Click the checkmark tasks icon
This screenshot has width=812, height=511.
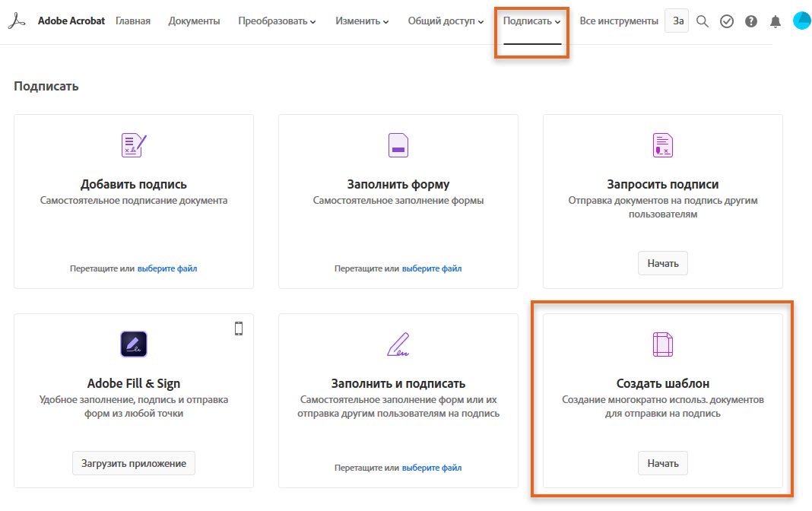tap(727, 21)
